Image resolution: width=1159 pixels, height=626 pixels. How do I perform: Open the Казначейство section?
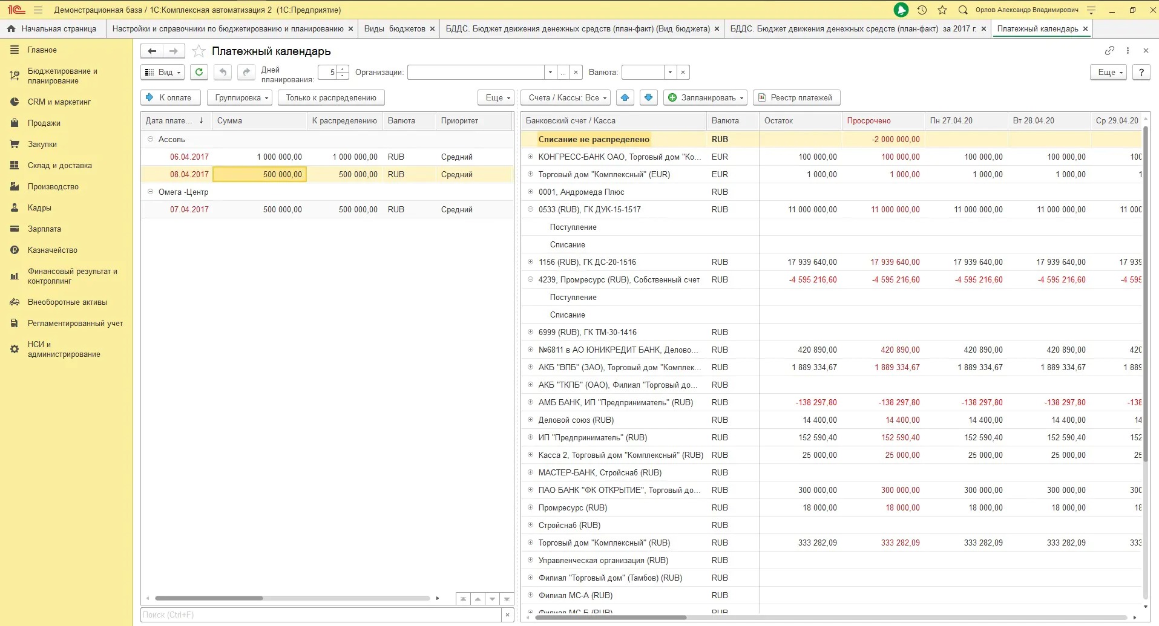pyautogui.click(x=53, y=250)
